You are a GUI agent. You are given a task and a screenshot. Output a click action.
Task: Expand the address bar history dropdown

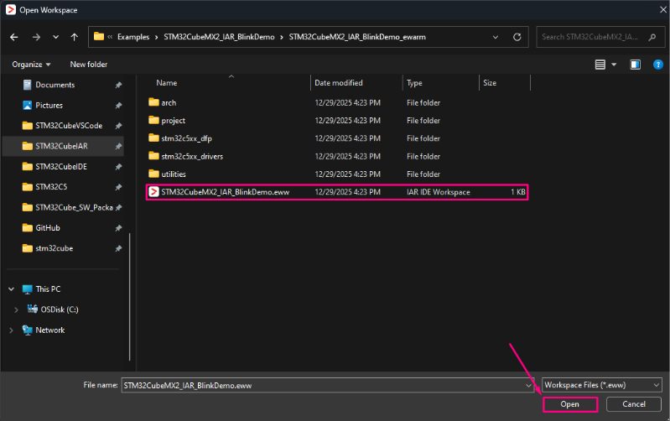[496, 37]
